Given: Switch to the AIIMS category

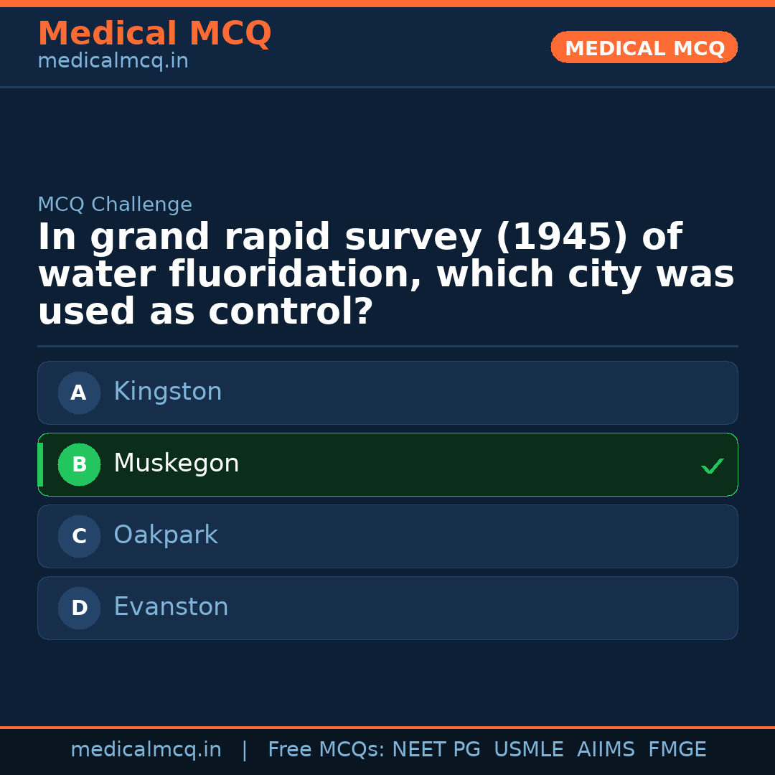Looking at the screenshot, I should pos(606,749).
